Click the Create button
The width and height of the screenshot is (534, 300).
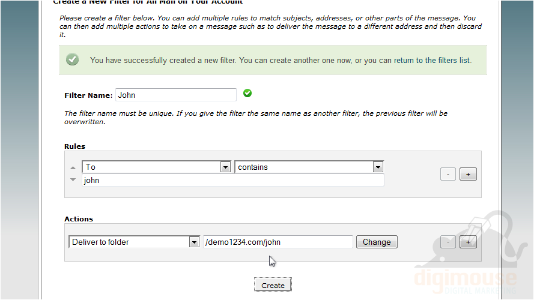click(273, 285)
